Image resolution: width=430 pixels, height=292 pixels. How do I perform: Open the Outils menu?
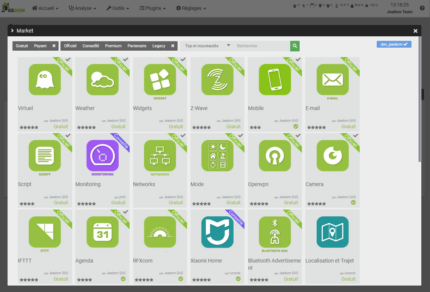(118, 8)
